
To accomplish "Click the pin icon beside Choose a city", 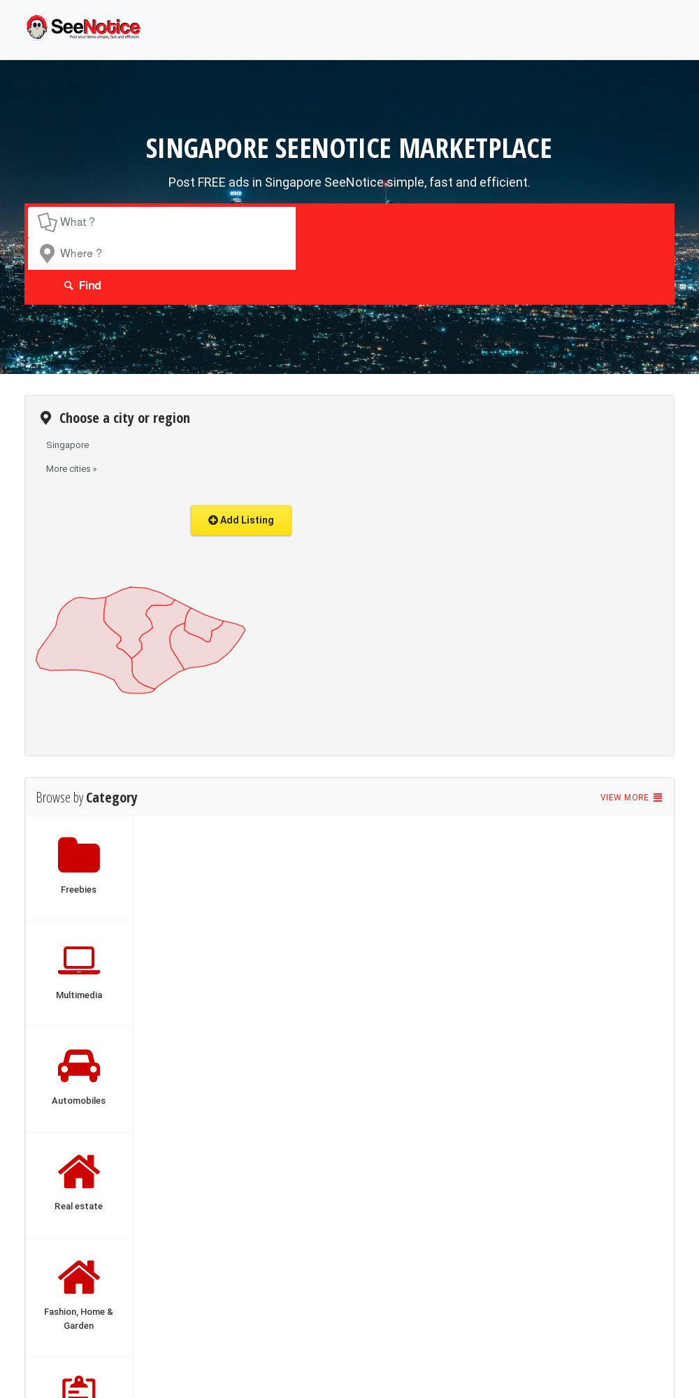I will 45,418.
